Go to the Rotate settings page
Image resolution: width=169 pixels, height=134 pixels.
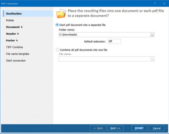10,20
